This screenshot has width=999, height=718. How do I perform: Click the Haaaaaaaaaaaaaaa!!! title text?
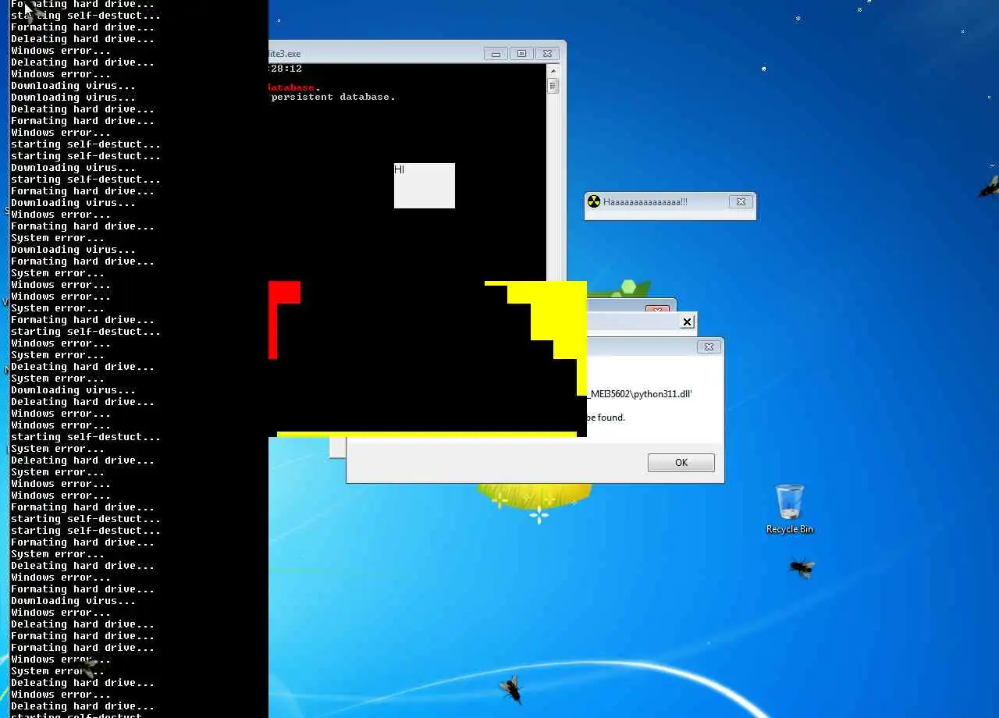click(645, 201)
